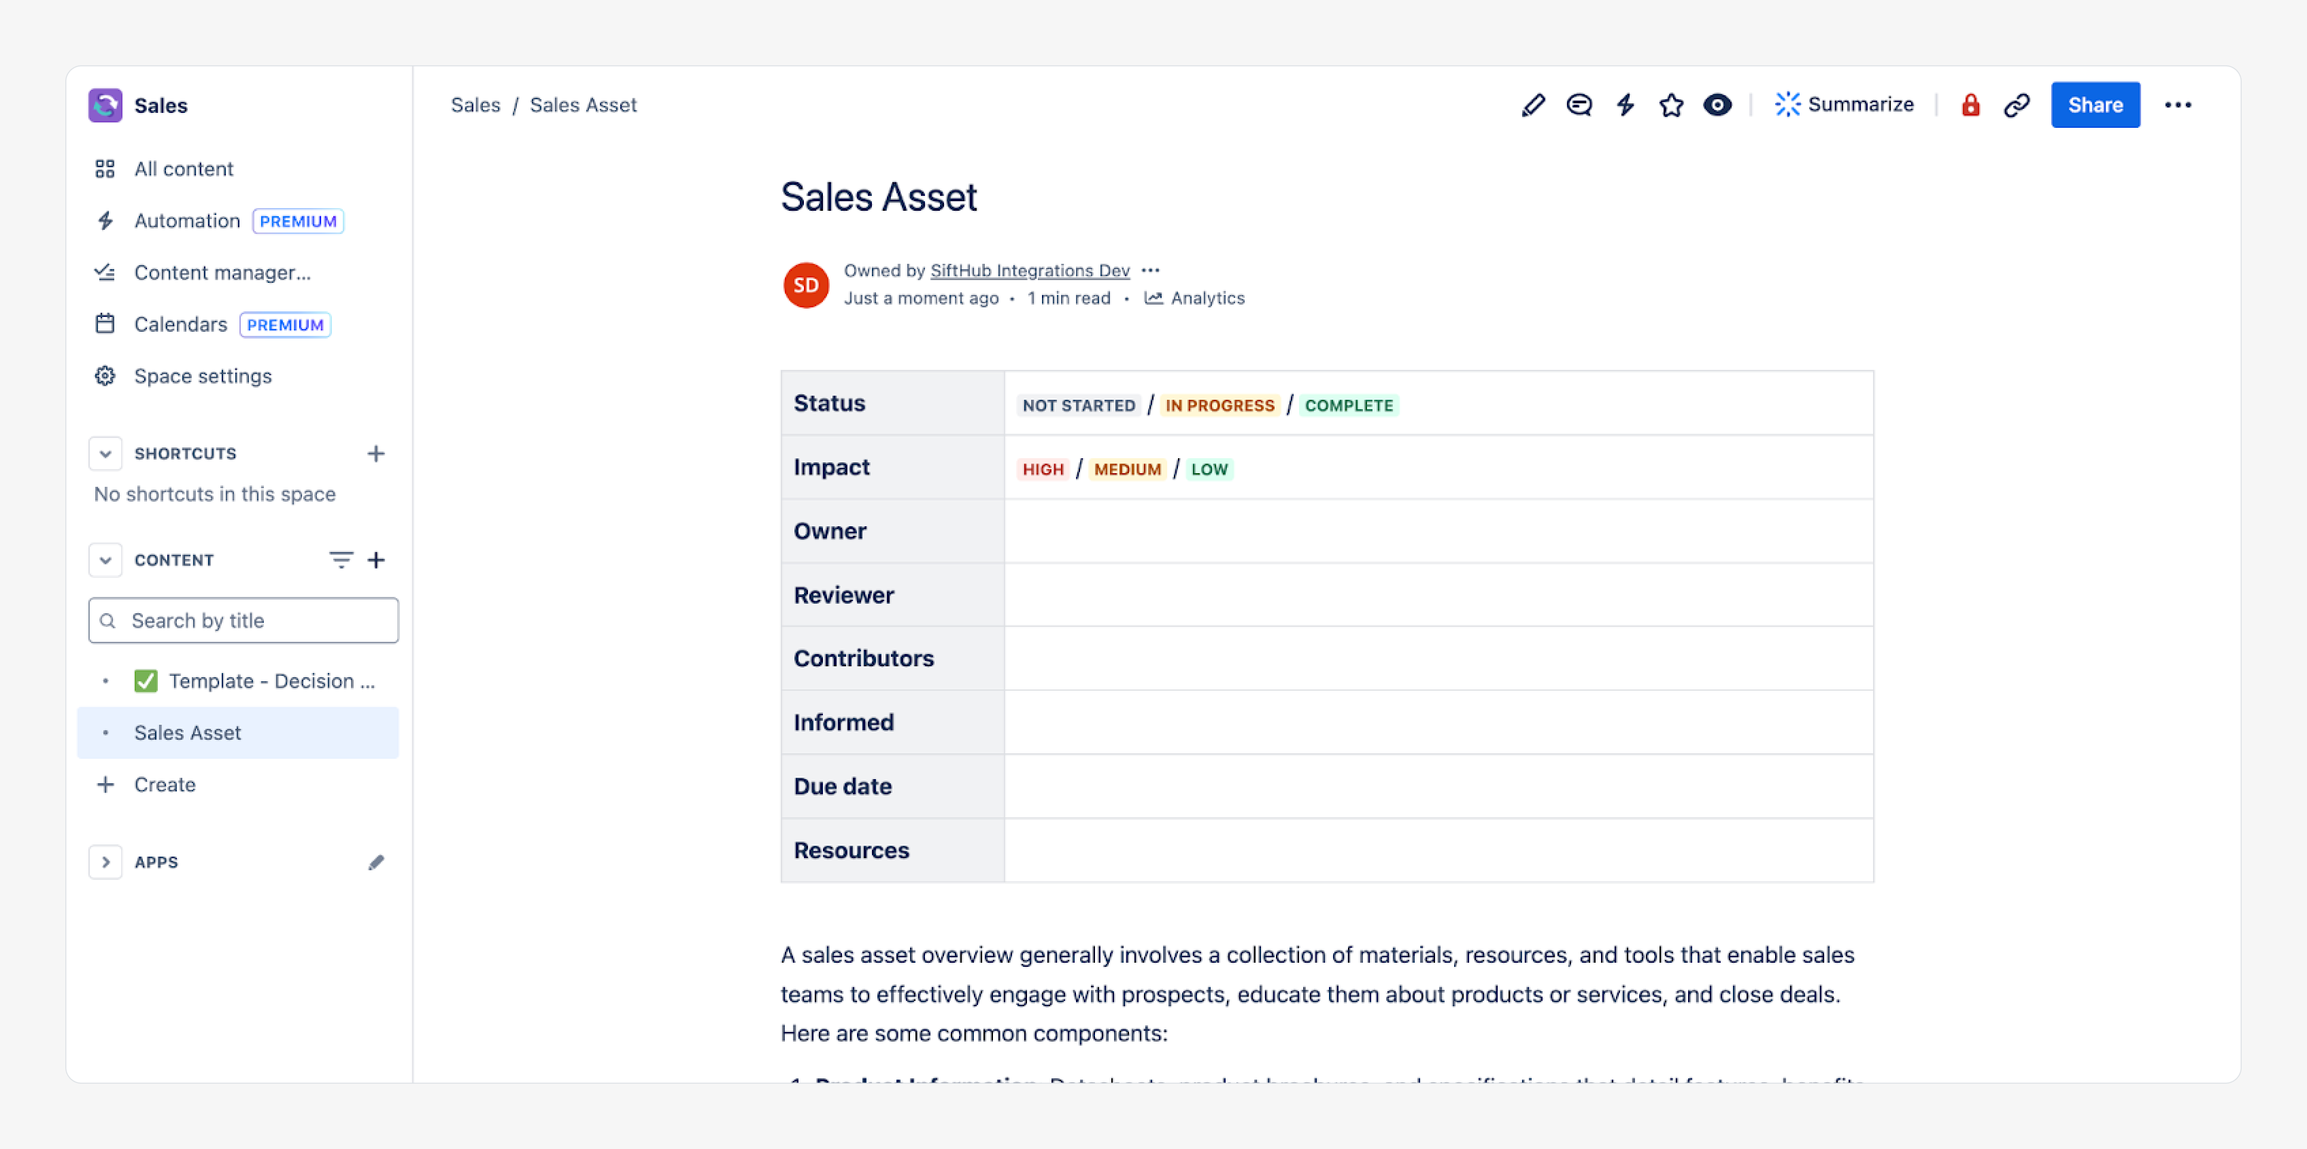Open the content tree filter icon

(x=340, y=560)
